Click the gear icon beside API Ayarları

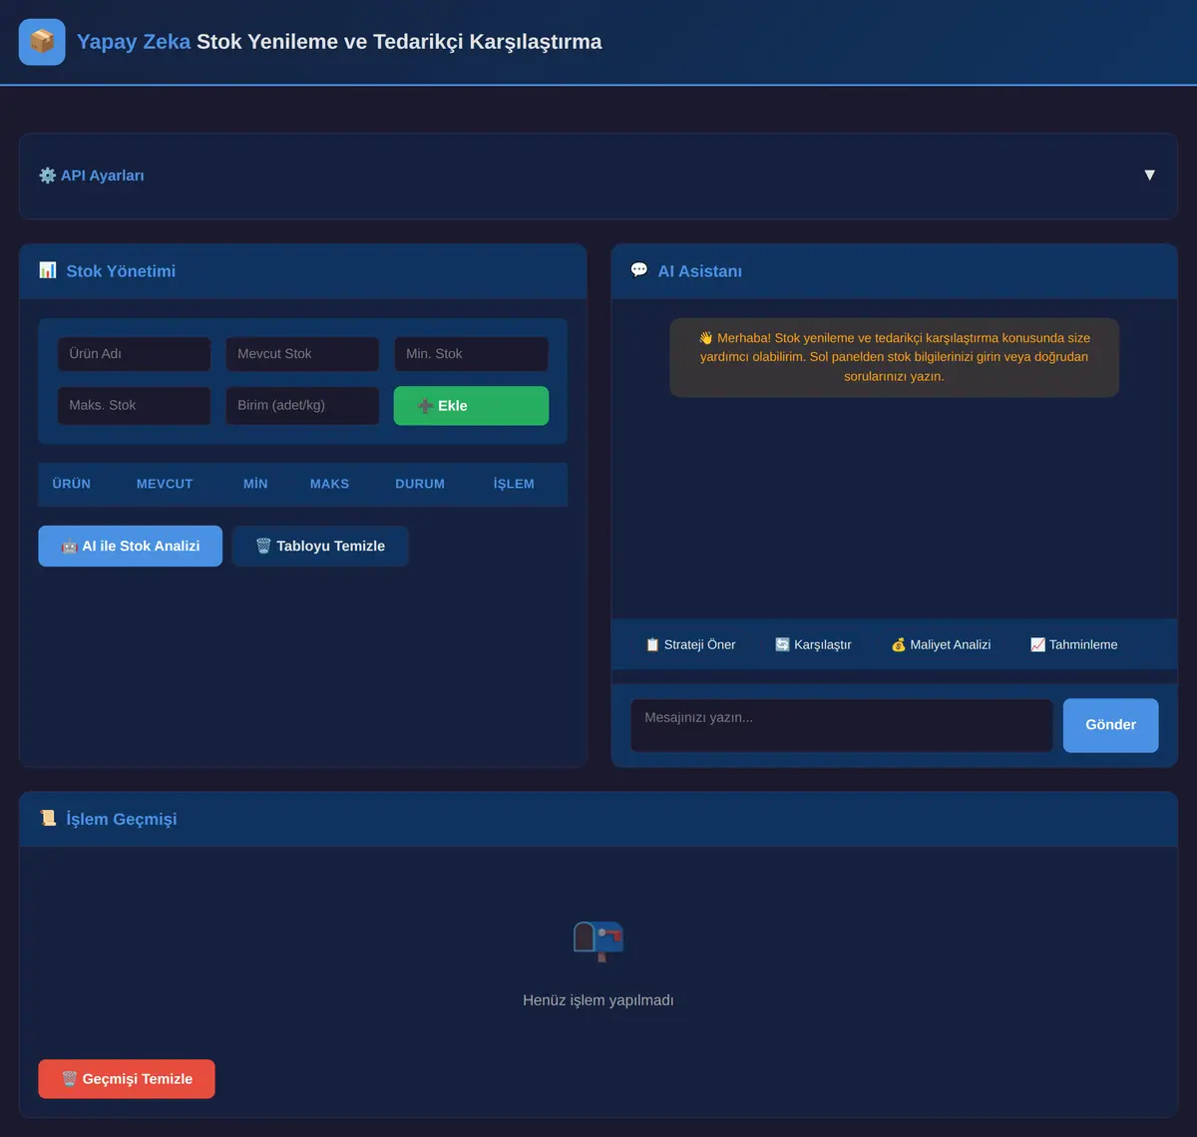[47, 176]
